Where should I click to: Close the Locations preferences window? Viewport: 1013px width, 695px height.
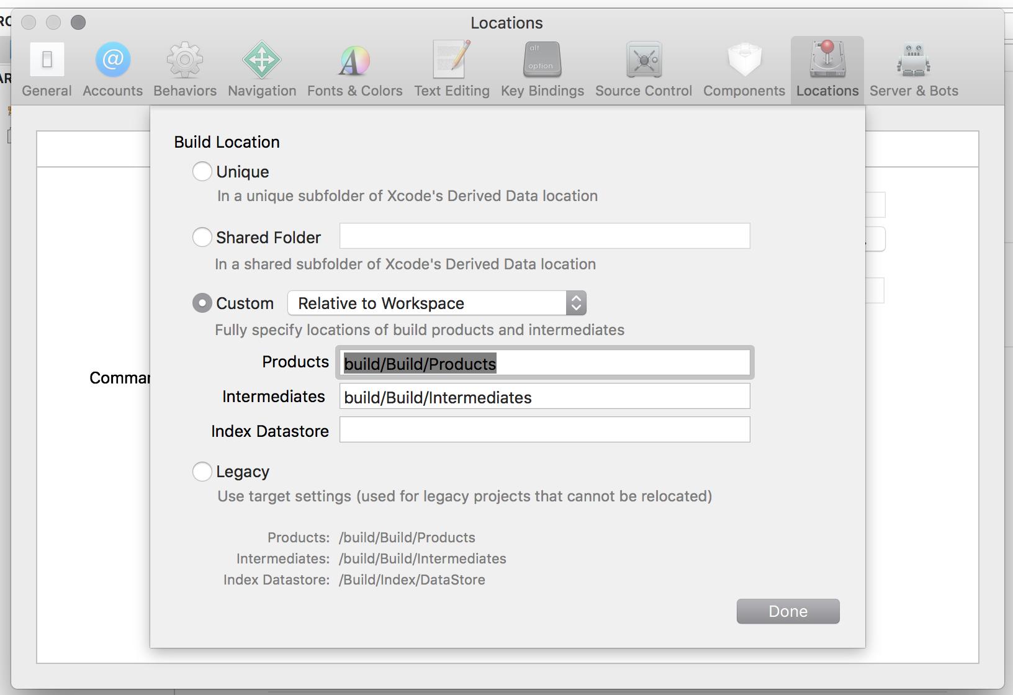point(29,22)
